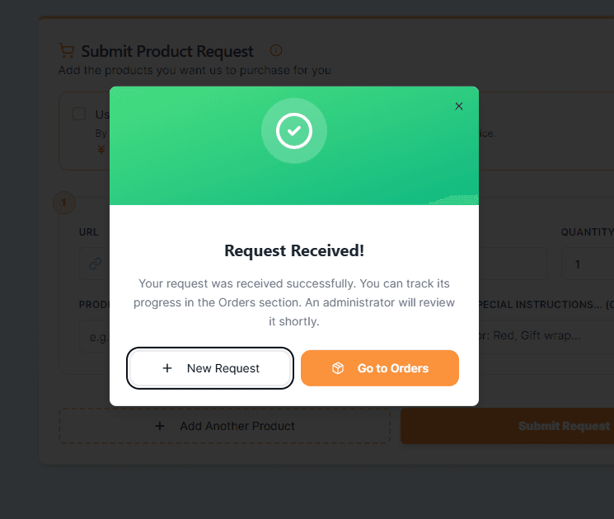Click the yen currency icon under the checkbox
This screenshot has height=519, width=614.
[101, 150]
